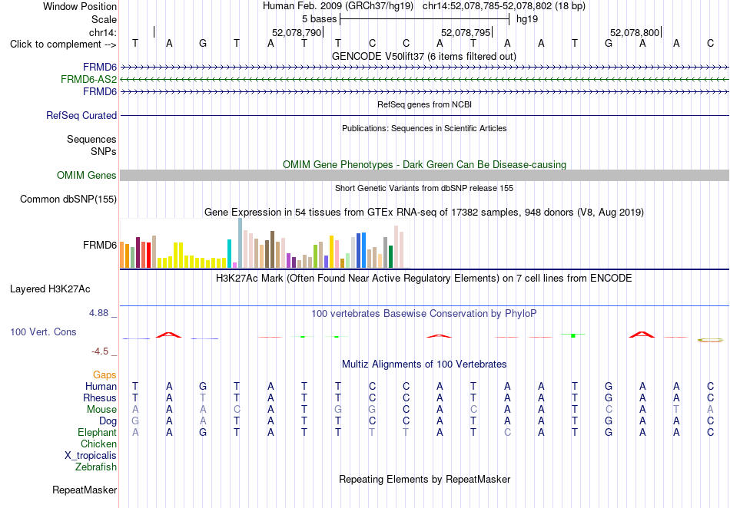Screen dimensions: 730x508
Task: Click the 4.88 PhyloP scale value
Action: [98, 313]
